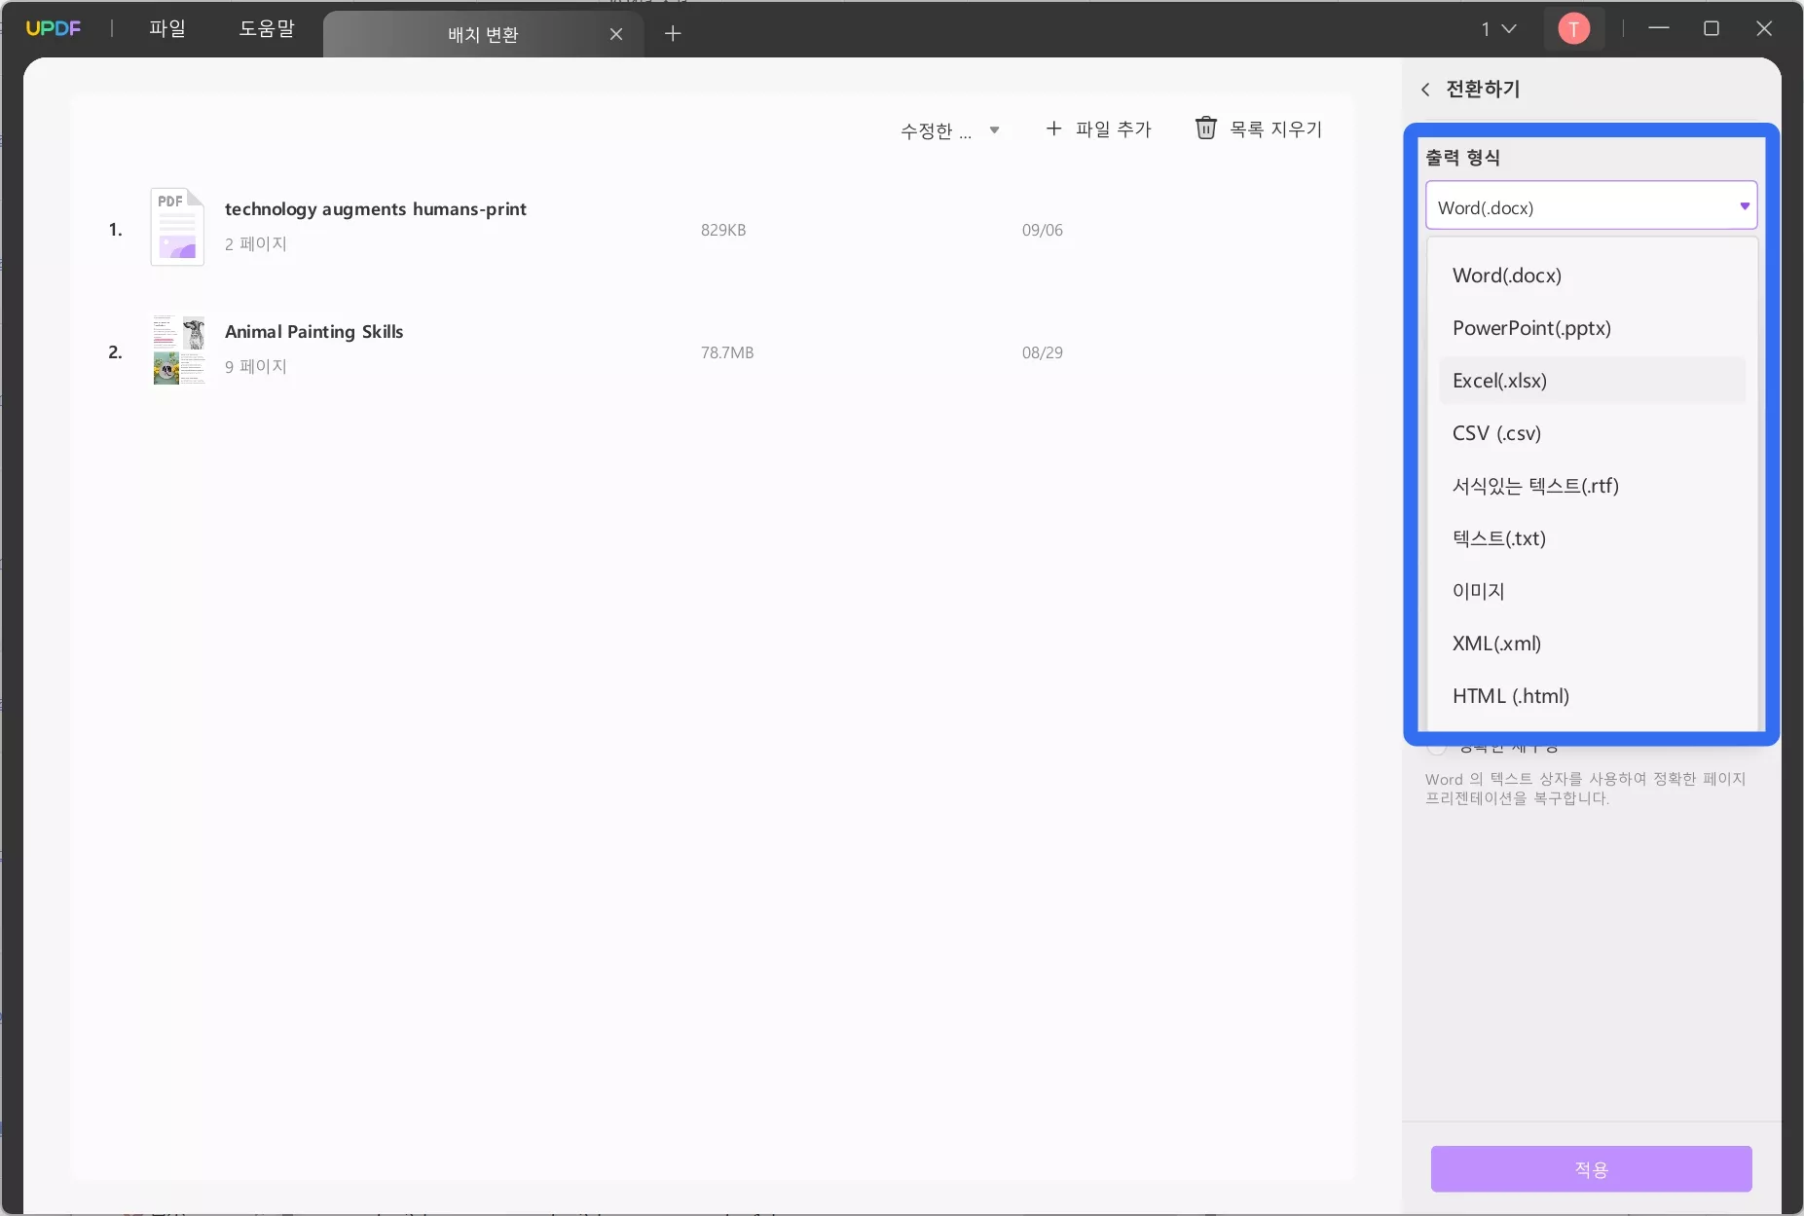Open the user account avatar T
The width and height of the screenshot is (1804, 1216).
pos(1573,29)
